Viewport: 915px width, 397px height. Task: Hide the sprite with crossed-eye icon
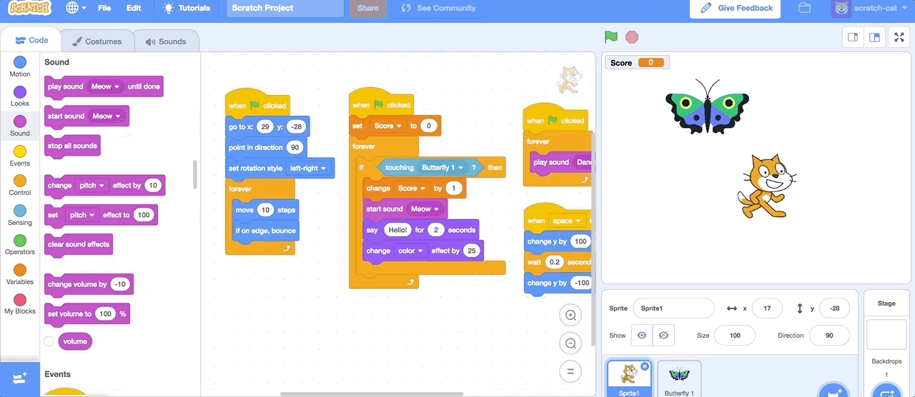pyautogui.click(x=663, y=335)
